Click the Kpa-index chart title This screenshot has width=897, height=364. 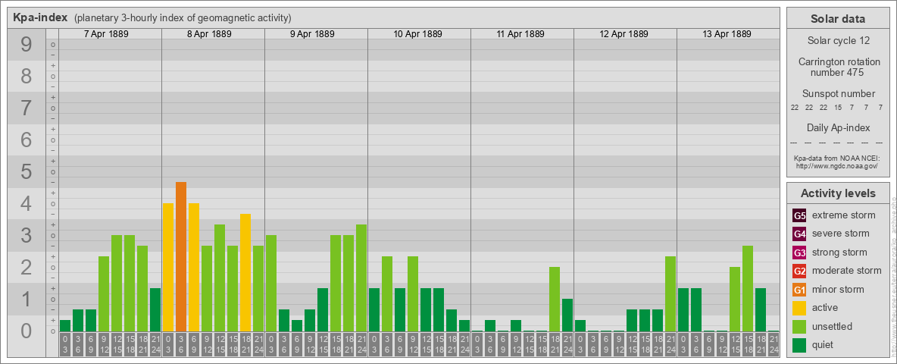click(41, 17)
